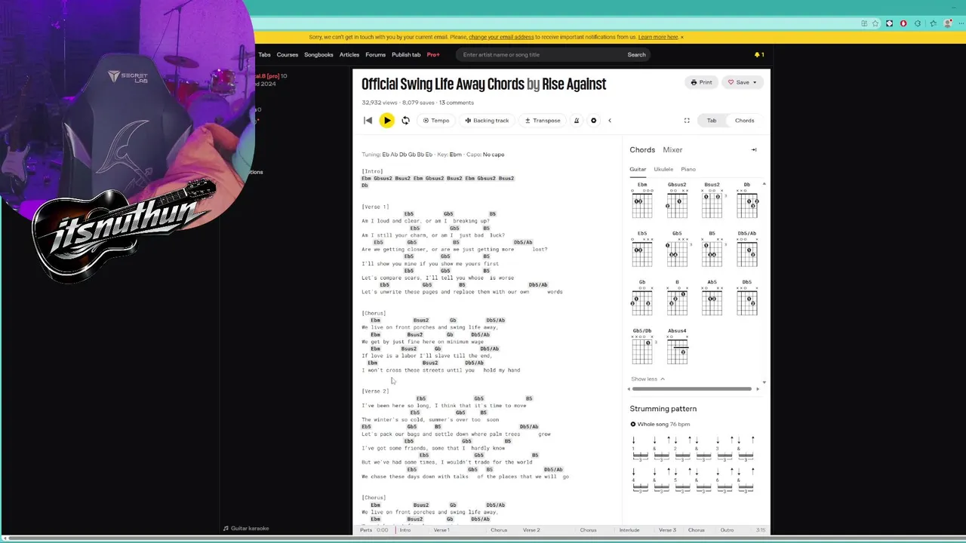966x543 pixels.
Task: Open the Bsus2 chord diagram
Action: tap(712, 200)
